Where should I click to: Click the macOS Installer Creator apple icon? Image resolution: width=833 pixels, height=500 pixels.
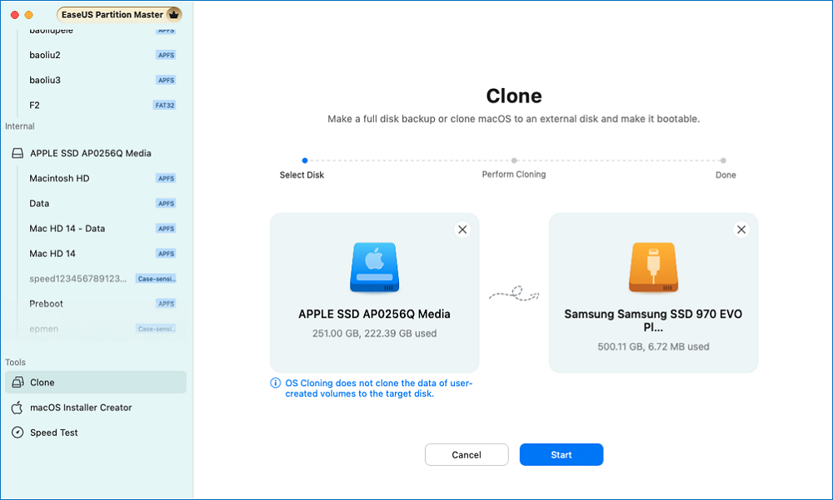pyautogui.click(x=17, y=408)
